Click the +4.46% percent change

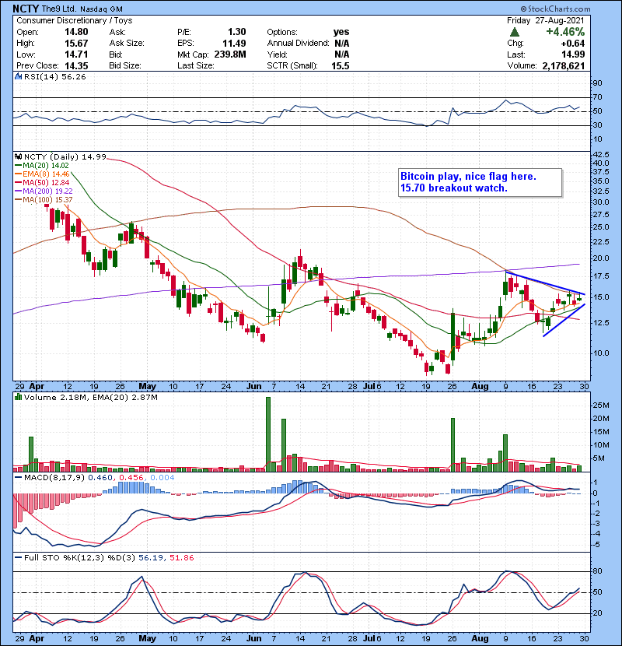click(565, 32)
